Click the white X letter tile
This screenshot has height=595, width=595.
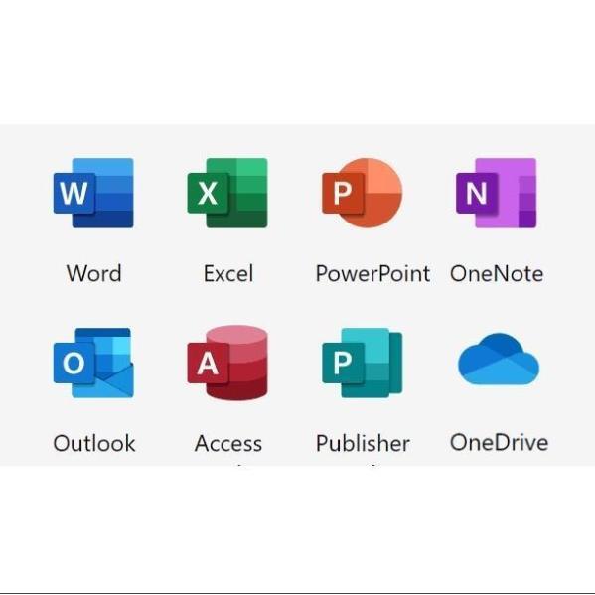coord(208,193)
